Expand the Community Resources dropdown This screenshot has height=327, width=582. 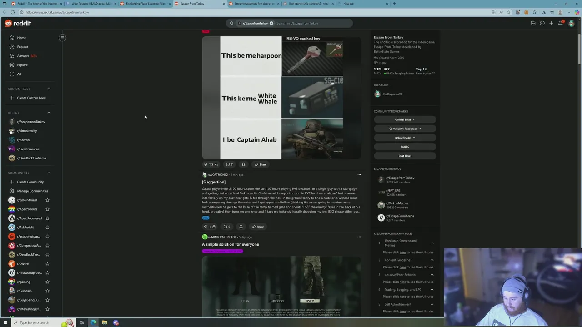405,129
